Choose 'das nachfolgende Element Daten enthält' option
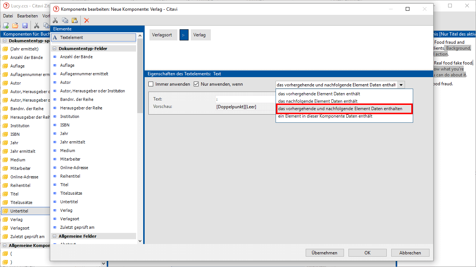 click(x=318, y=101)
